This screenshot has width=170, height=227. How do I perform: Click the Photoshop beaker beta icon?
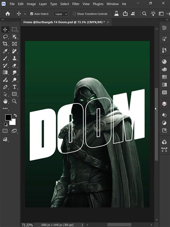click(116, 14)
